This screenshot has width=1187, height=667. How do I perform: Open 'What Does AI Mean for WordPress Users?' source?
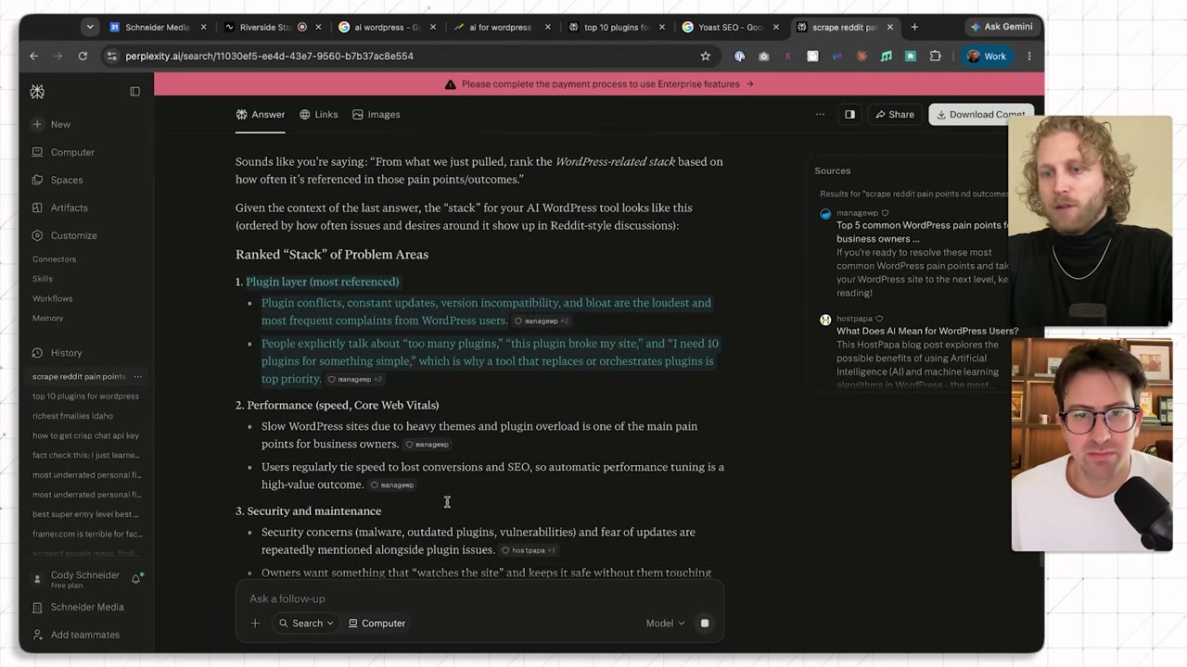(x=927, y=331)
